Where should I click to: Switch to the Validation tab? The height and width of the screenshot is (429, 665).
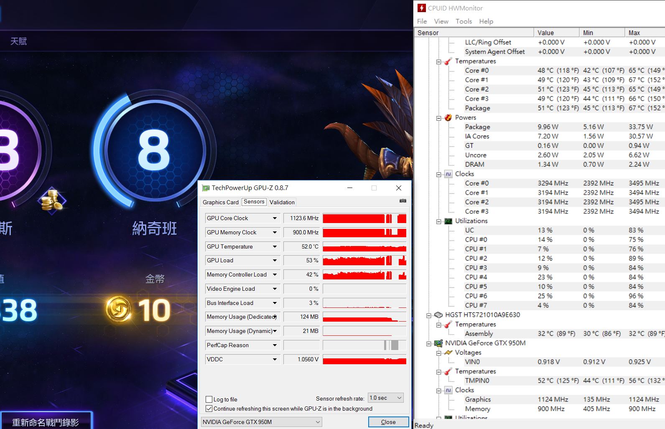point(282,202)
